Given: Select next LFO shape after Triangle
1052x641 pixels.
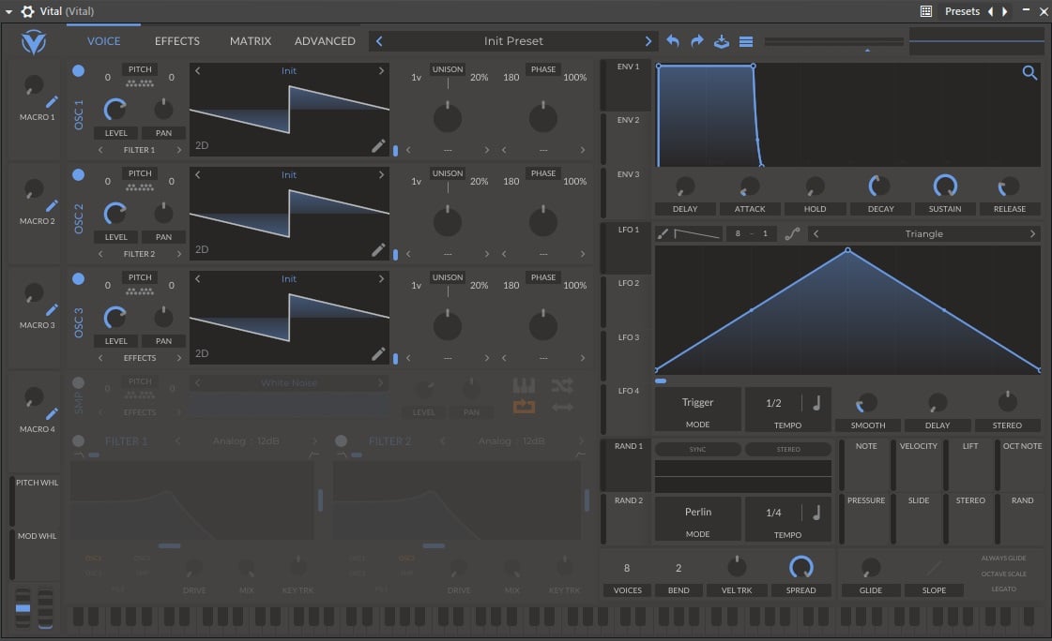Looking at the screenshot, I should point(1032,233).
